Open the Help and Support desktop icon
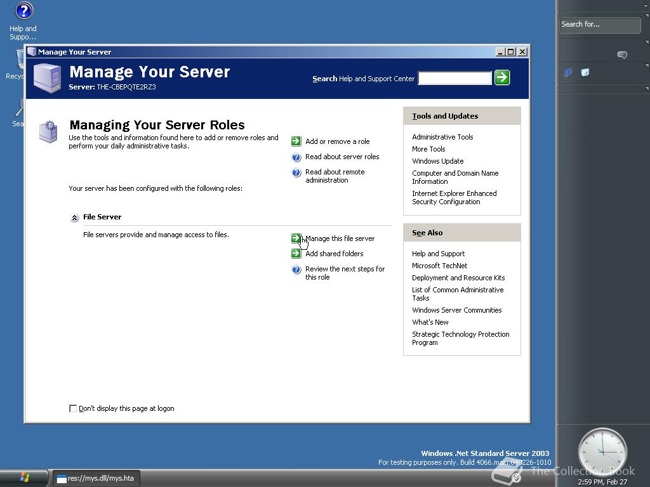This screenshot has width=650, height=487. [x=23, y=21]
